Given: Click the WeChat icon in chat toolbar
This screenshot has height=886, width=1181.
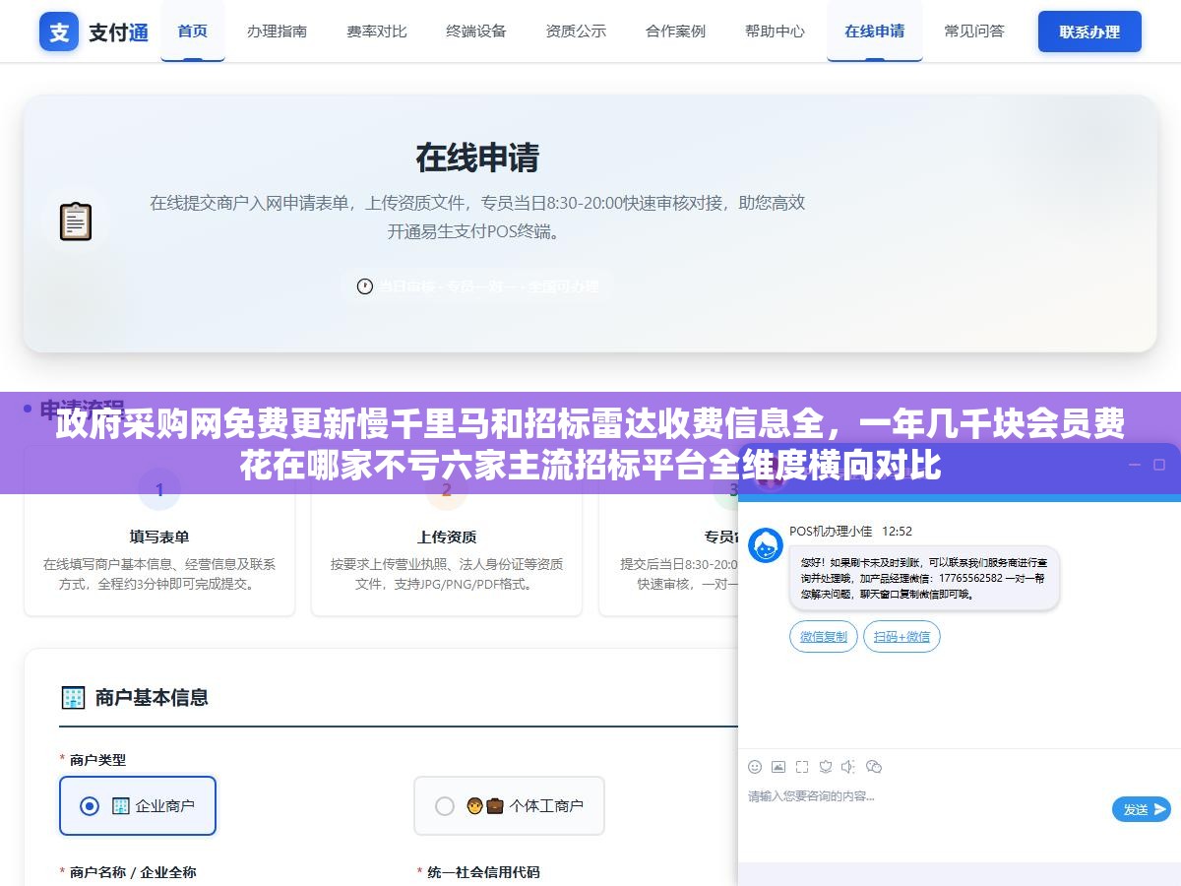Looking at the screenshot, I should point(873,767).
